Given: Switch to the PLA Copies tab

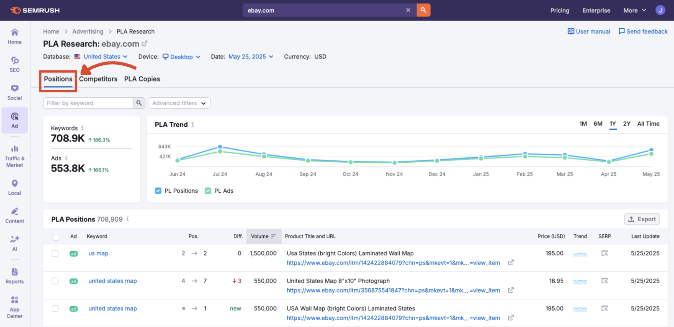Looking at the screenshot, I should pyautogui.click(x=142, y=79).
